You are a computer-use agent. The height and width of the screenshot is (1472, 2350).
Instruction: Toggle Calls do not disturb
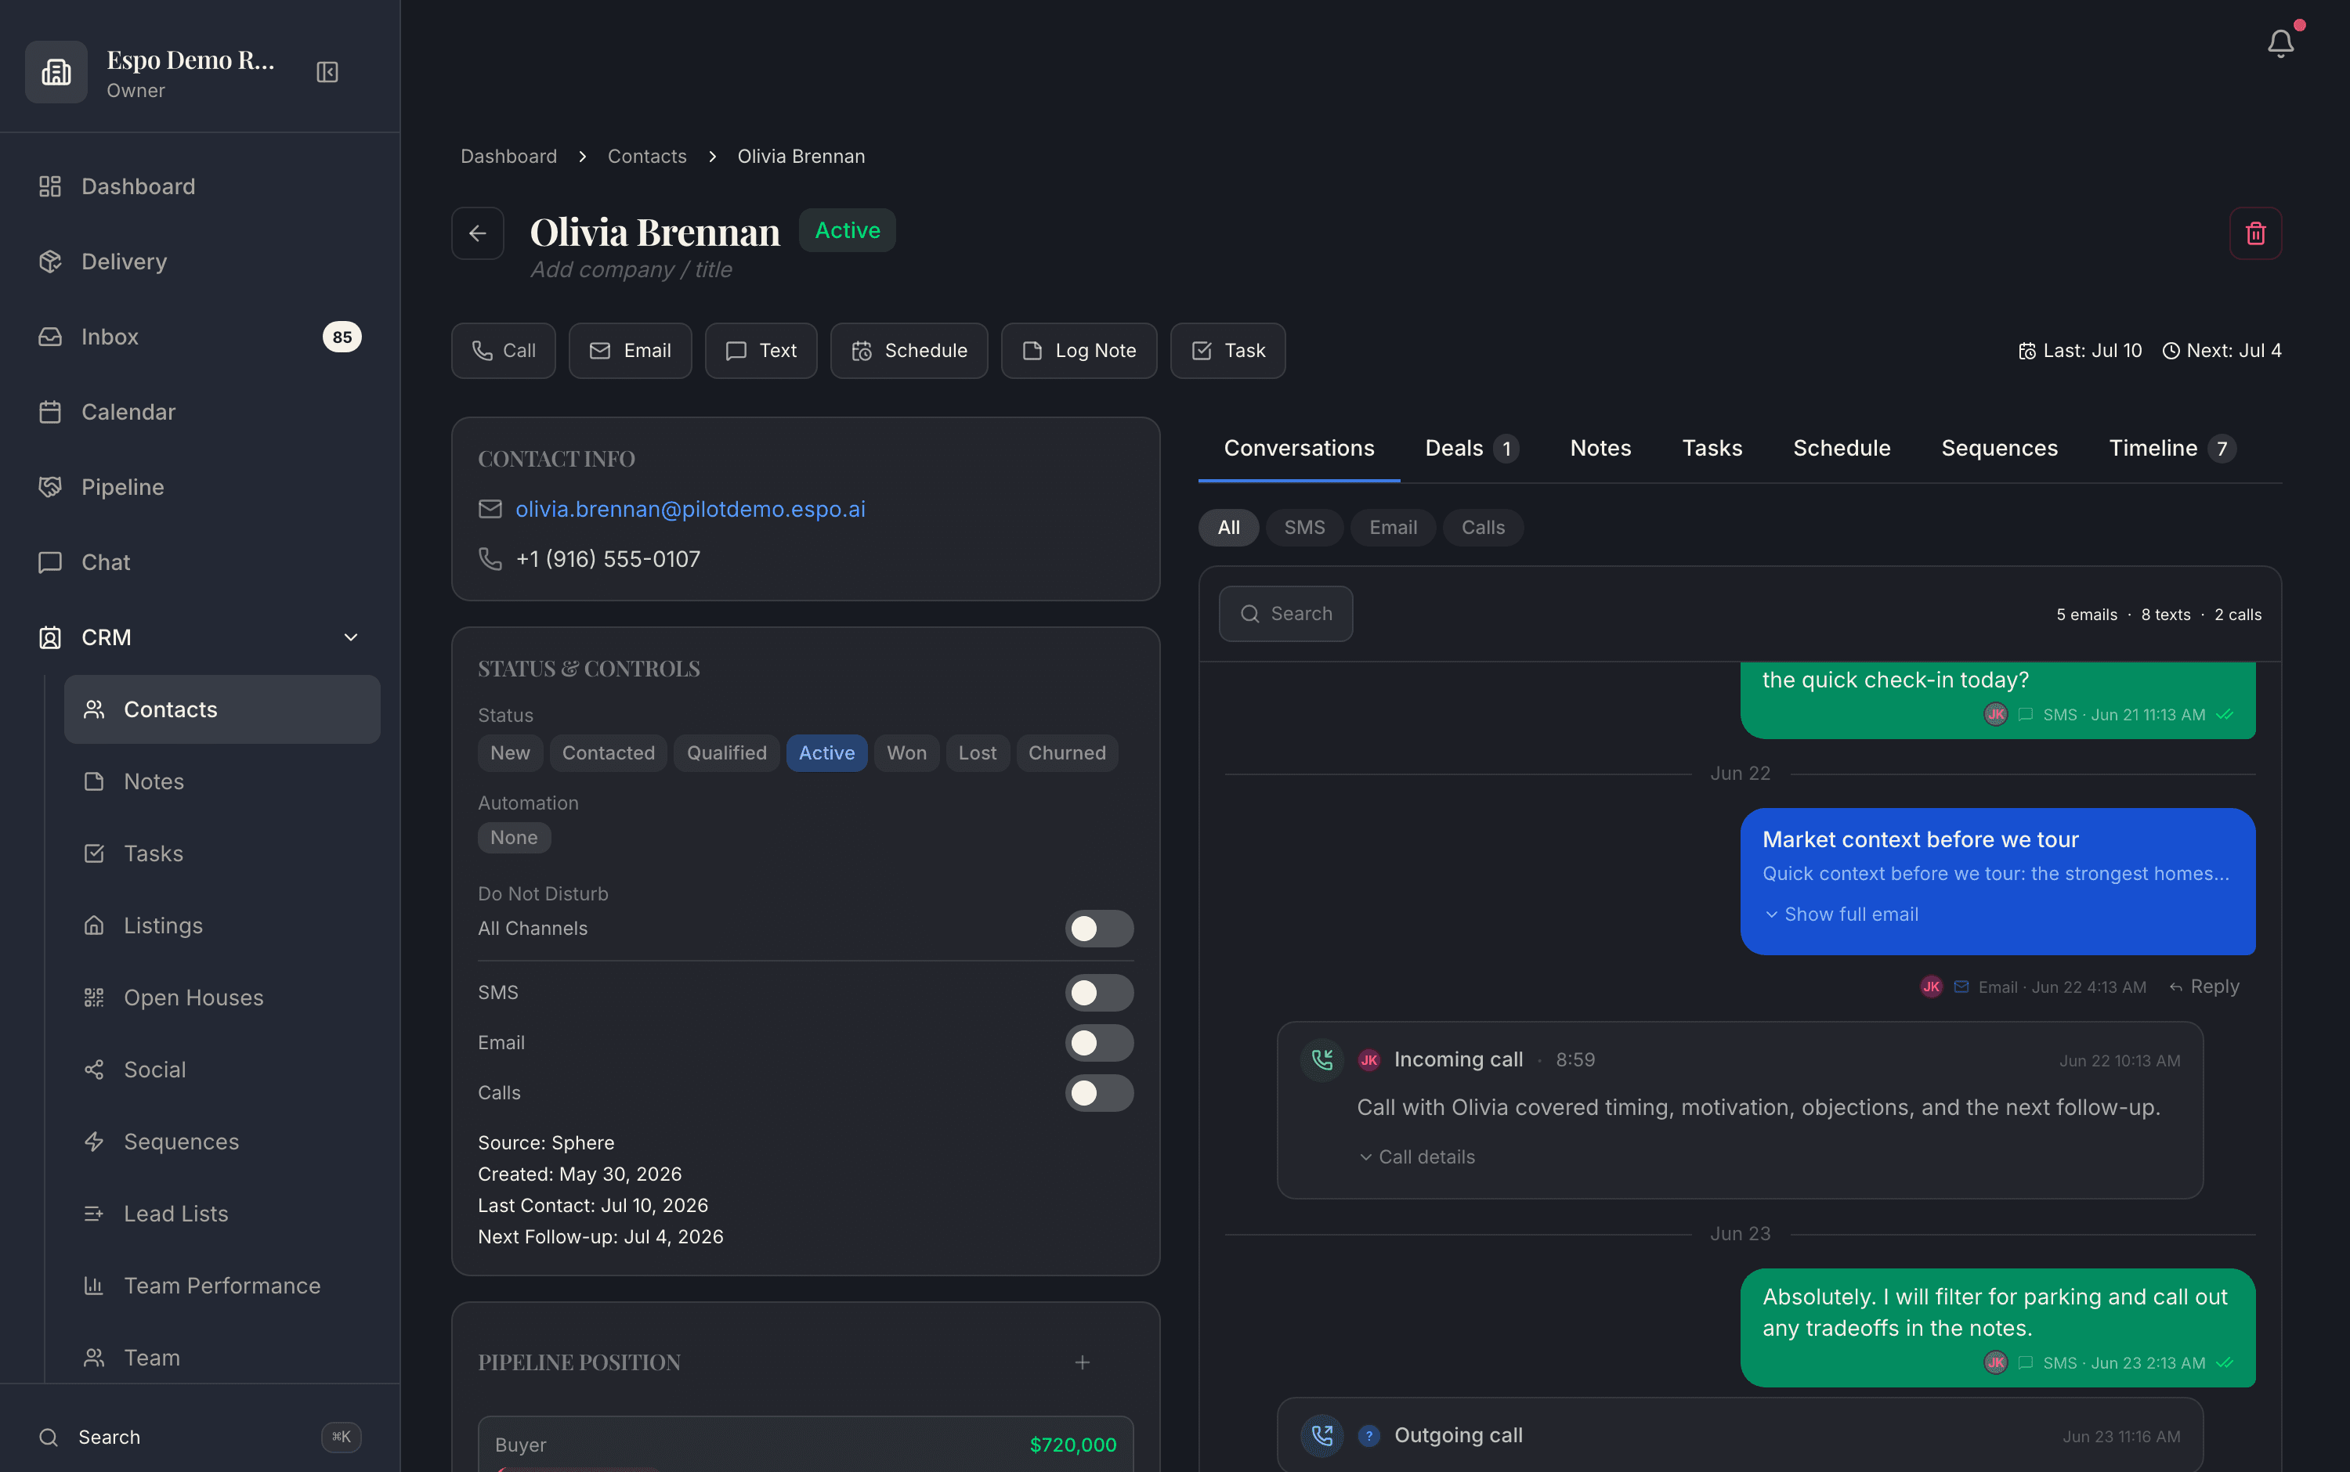[x=1098, y=1092]
